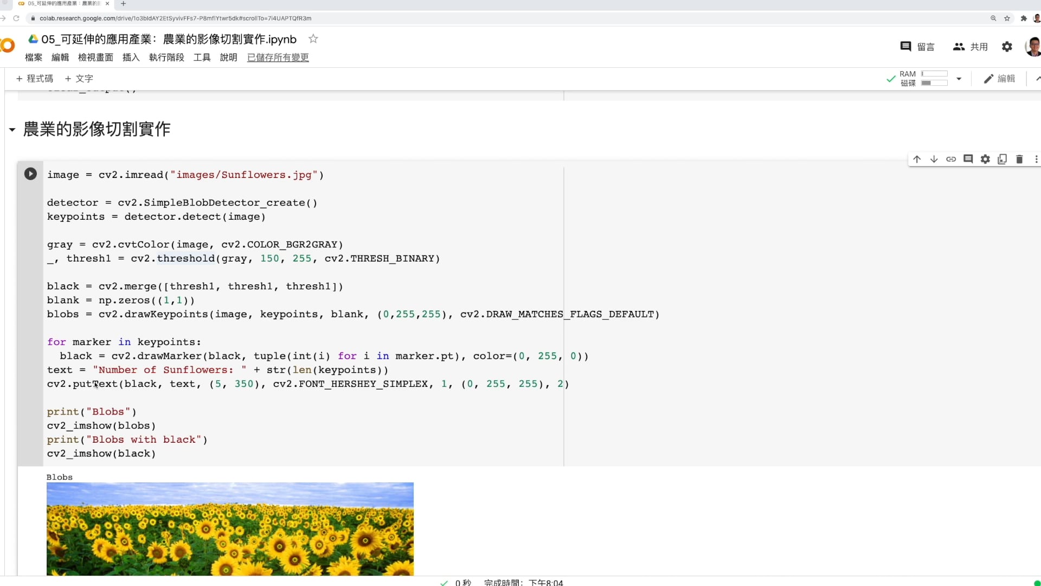Move cell down with arrow icon
Image resolution: width=1041 pixels, height=586 pixels.
tap(934, 159)
